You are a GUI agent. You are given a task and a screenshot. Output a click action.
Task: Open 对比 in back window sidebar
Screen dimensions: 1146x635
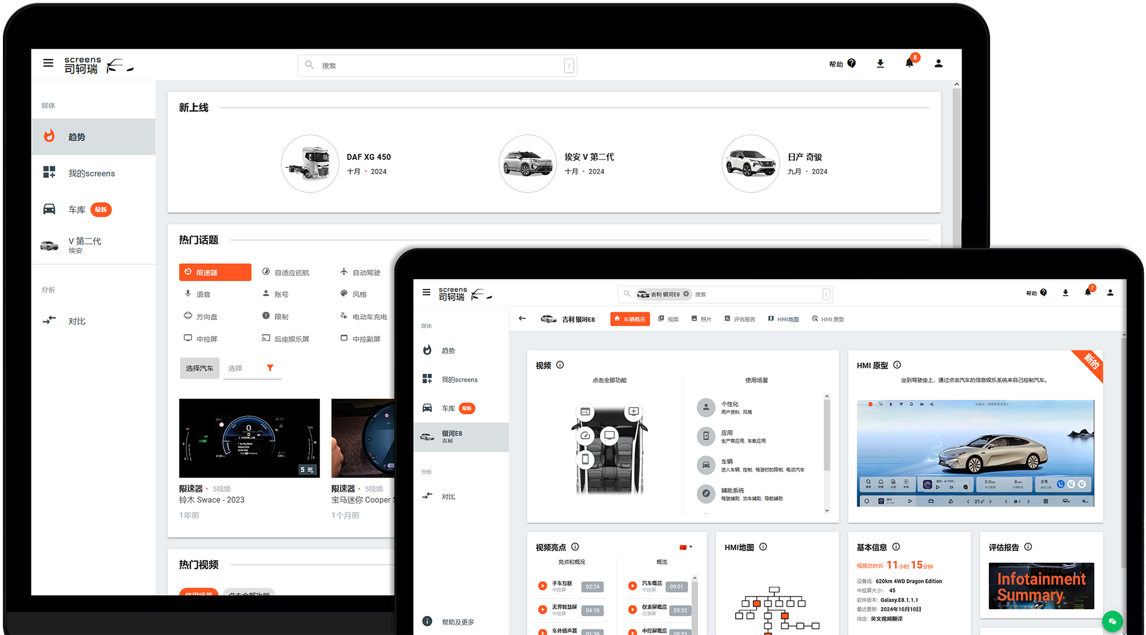tap(93, 321)
